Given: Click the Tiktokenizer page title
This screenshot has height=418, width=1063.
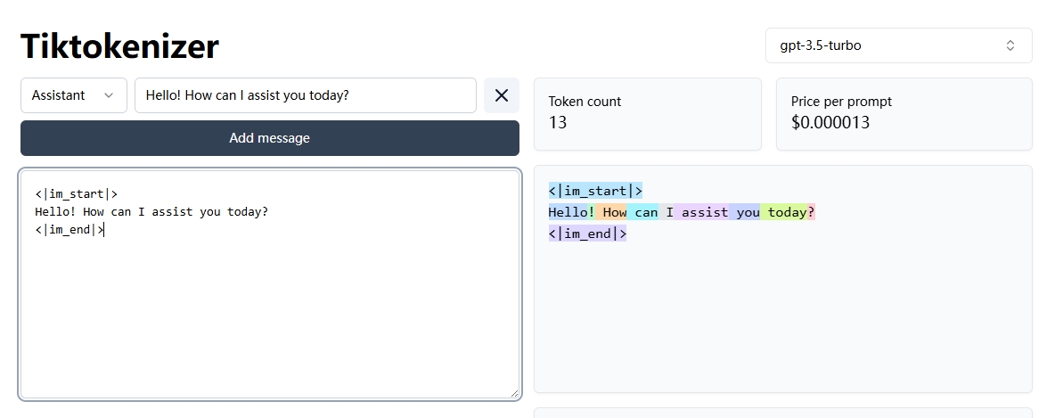Looking at the screenshot, I should tap(119, 45).
